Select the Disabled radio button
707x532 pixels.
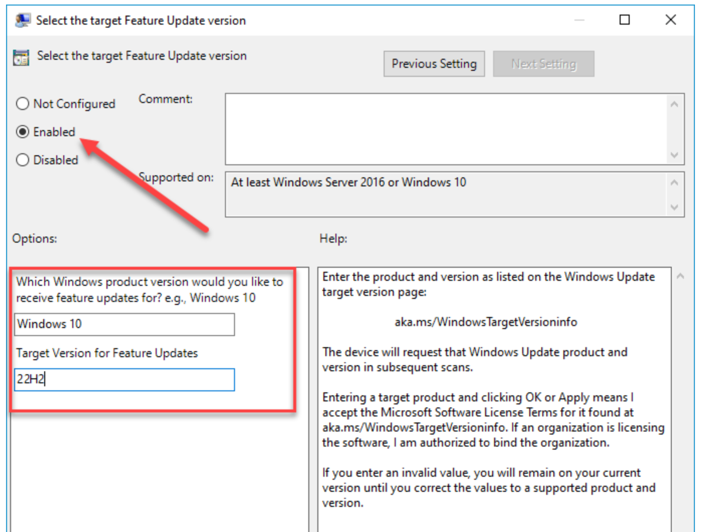coord(23,160)
